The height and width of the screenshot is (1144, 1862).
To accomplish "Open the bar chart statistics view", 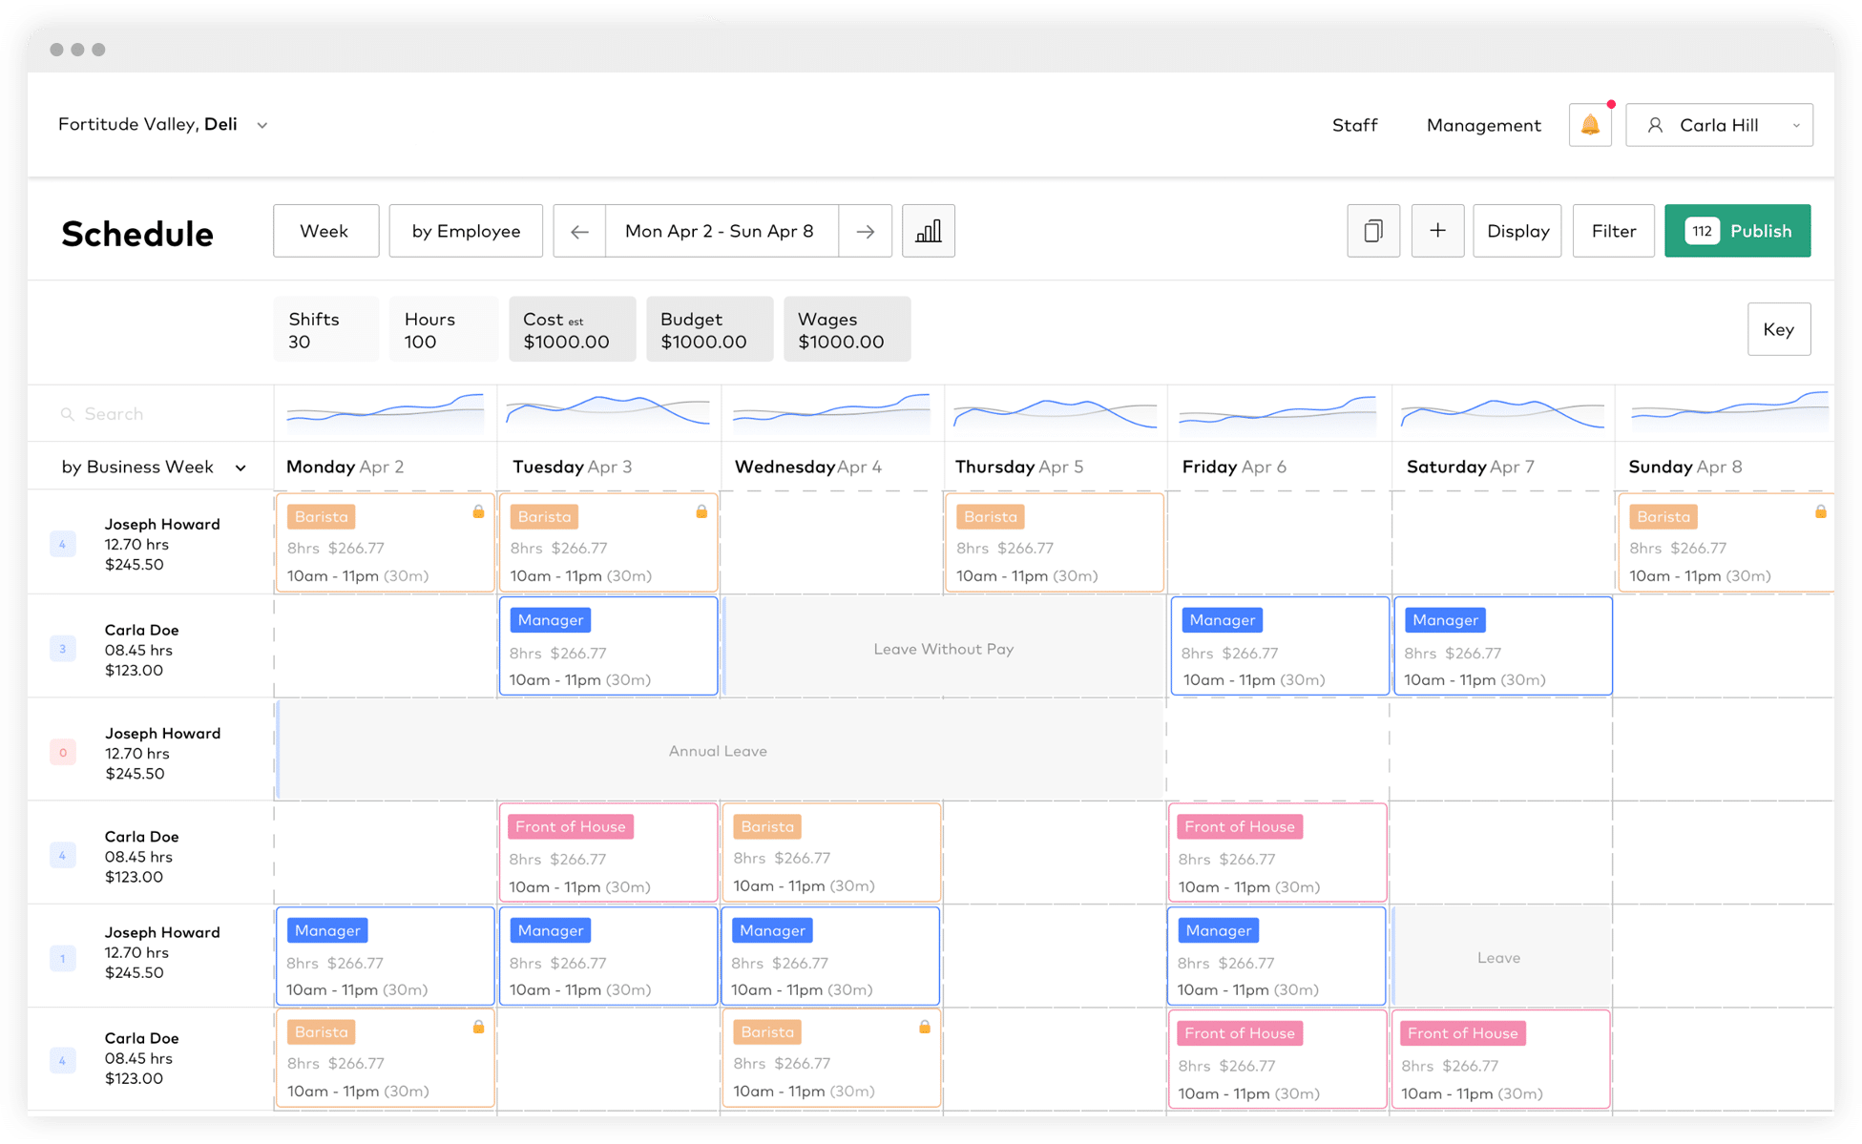I will pyautogui.click(x=928, y=231).
